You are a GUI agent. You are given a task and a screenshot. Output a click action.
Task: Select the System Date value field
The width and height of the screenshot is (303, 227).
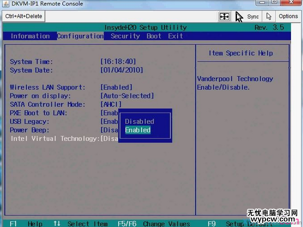tap(121, 70)
